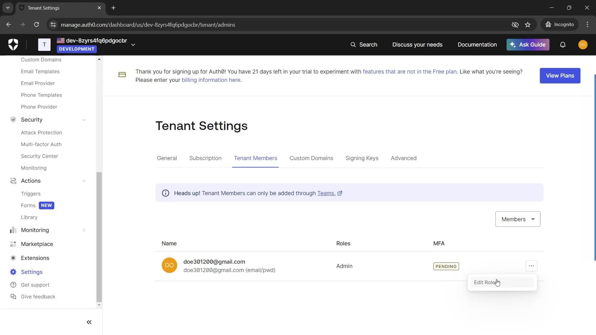The height and width of the screenshot is (335, 596).
Task: Click the Settings gear icon
Action: coord(13,272)
